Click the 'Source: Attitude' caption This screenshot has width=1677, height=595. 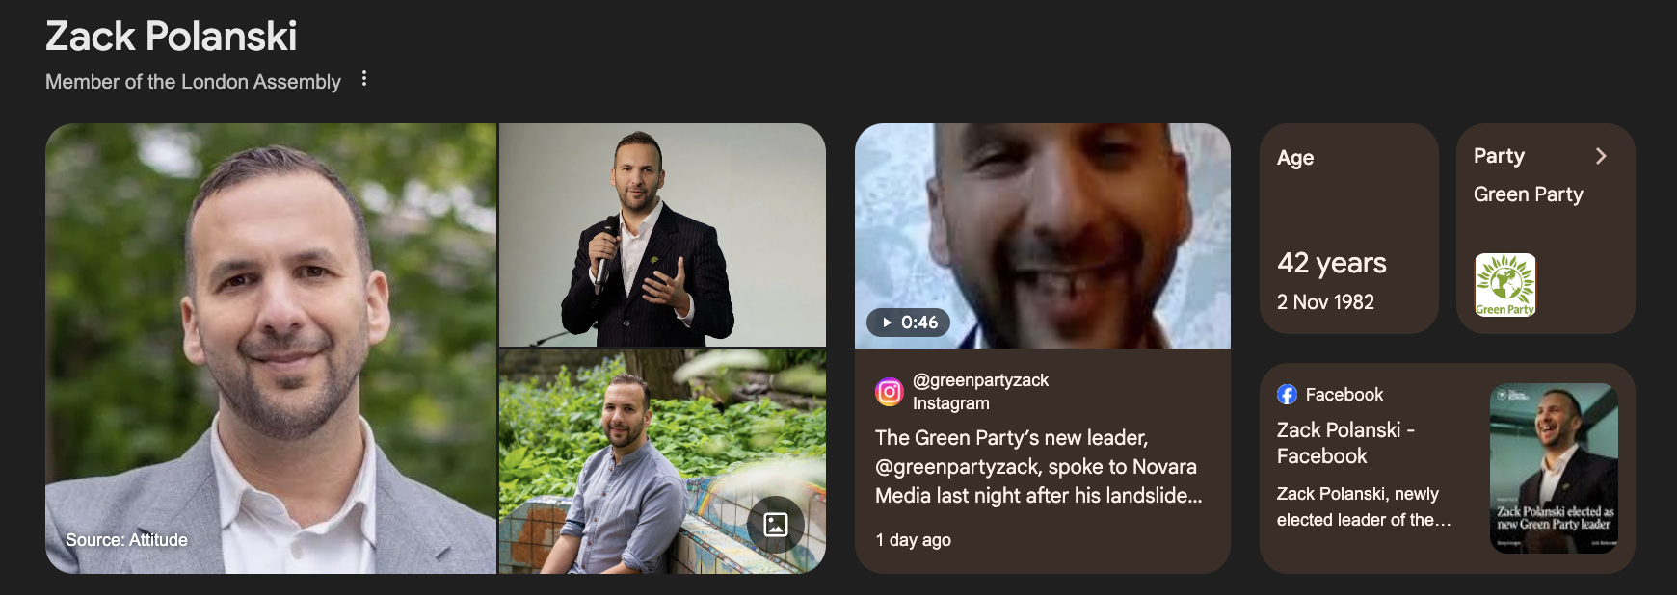click(x=126, y=540)
